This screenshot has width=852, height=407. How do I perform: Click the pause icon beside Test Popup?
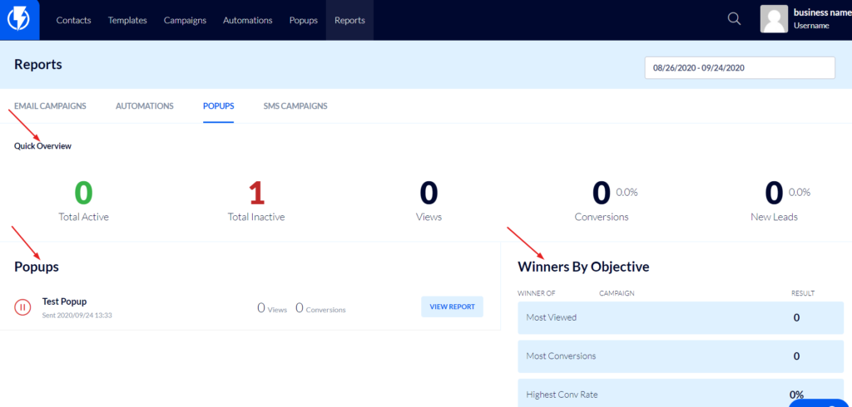(22, 307)
